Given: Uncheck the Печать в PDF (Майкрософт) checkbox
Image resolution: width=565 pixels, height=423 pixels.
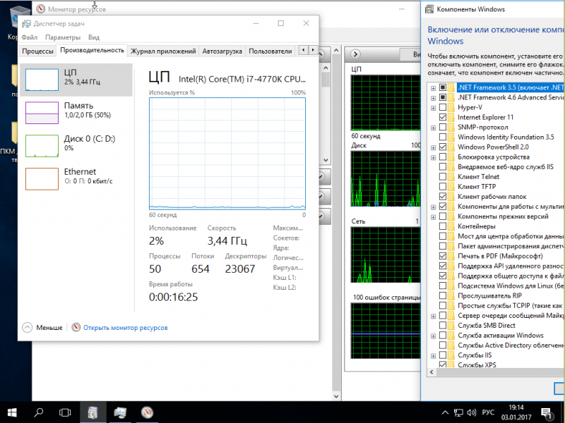Looking at the screenshot, I should (x=443, y=256).
